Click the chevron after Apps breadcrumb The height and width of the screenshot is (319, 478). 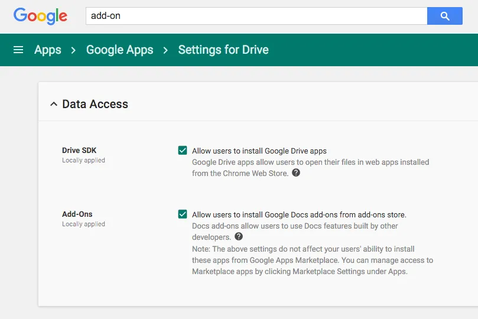coord(73,50)
